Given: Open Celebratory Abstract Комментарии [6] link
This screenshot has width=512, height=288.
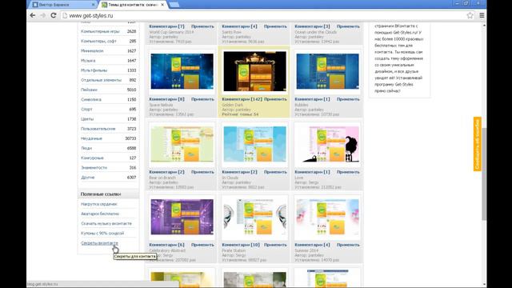Looking at the screenshot, I should 167,245.
